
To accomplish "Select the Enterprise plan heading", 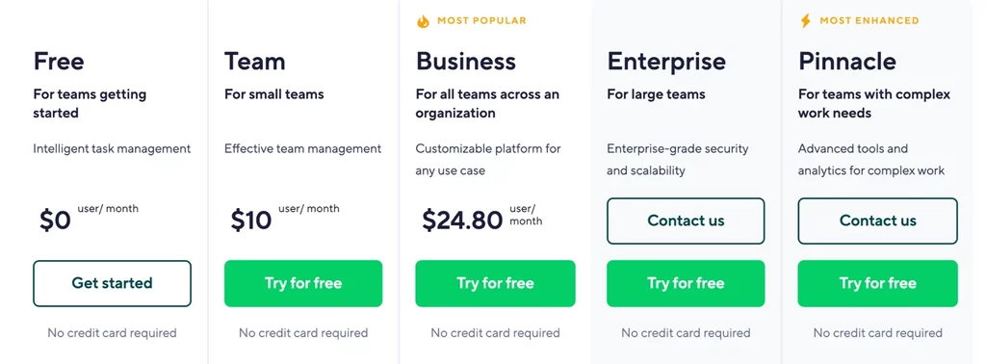I will [x=666, y=62].
